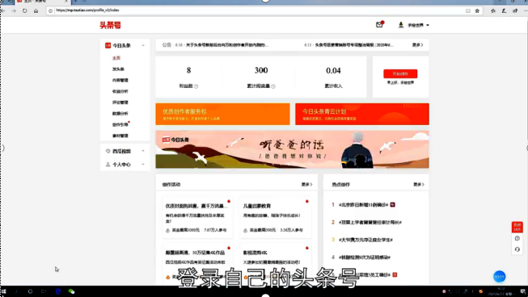Viewport: 528px width, 297px height.
Task: Go to browser home page icon
Action: [36, 10]
